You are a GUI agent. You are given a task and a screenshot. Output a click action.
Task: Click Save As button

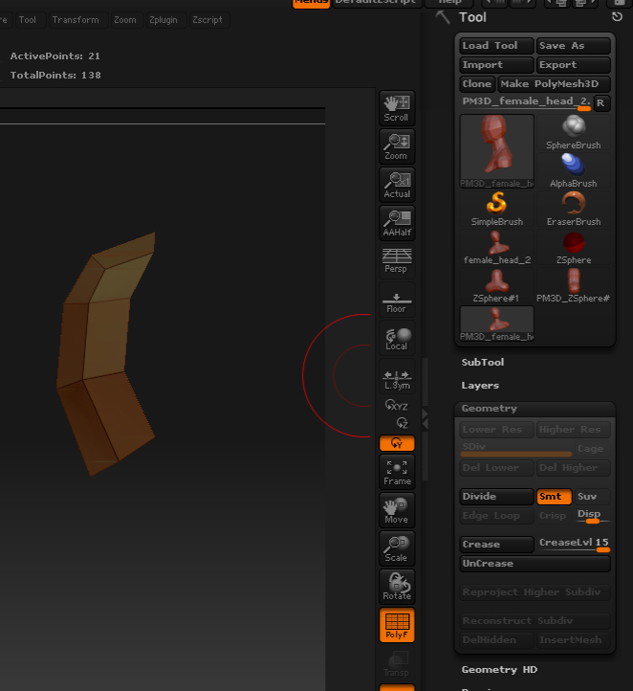point(573,46)
